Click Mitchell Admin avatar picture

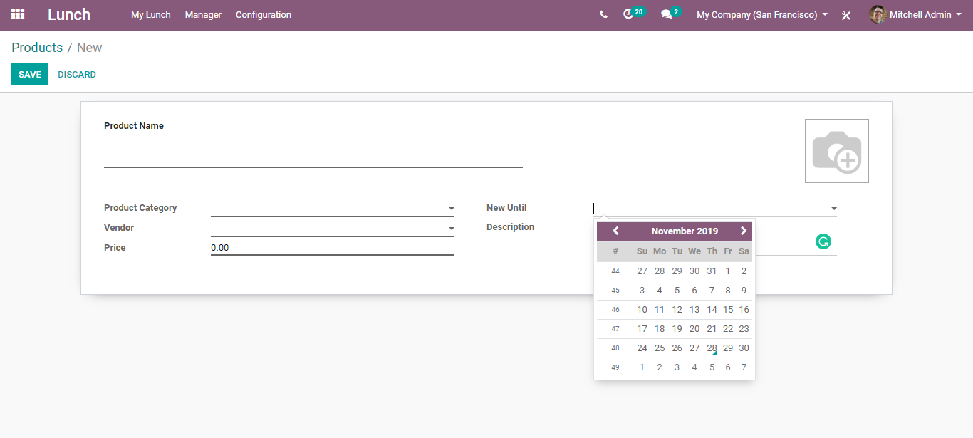[878, 14]
